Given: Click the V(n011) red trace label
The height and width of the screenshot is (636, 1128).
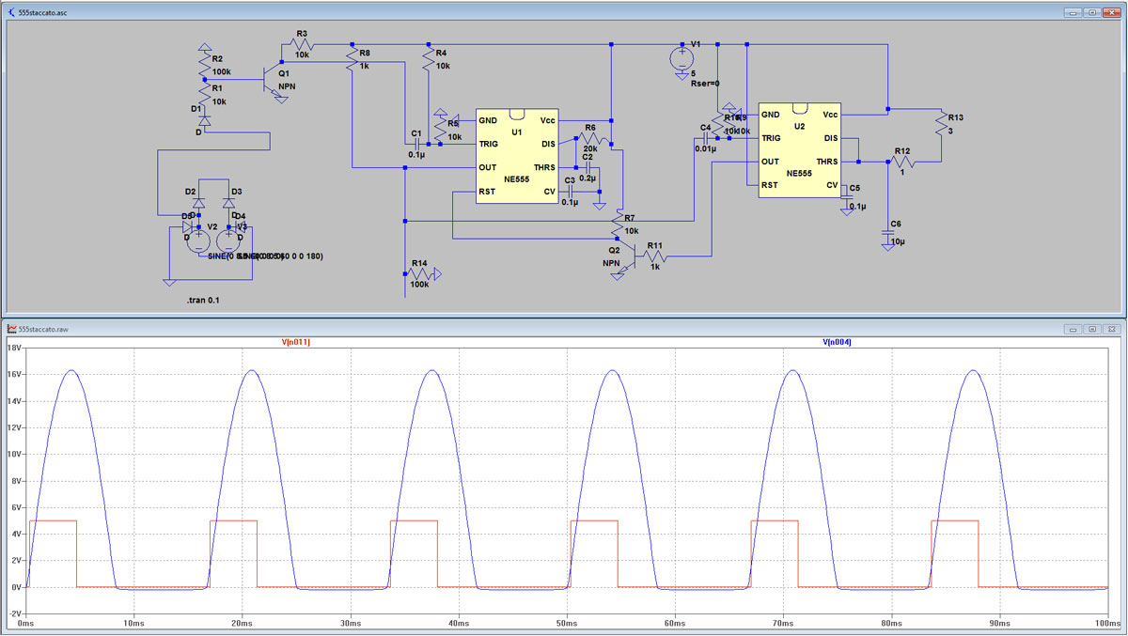Looking at the screenshot, I should click(x=296, y=343).
